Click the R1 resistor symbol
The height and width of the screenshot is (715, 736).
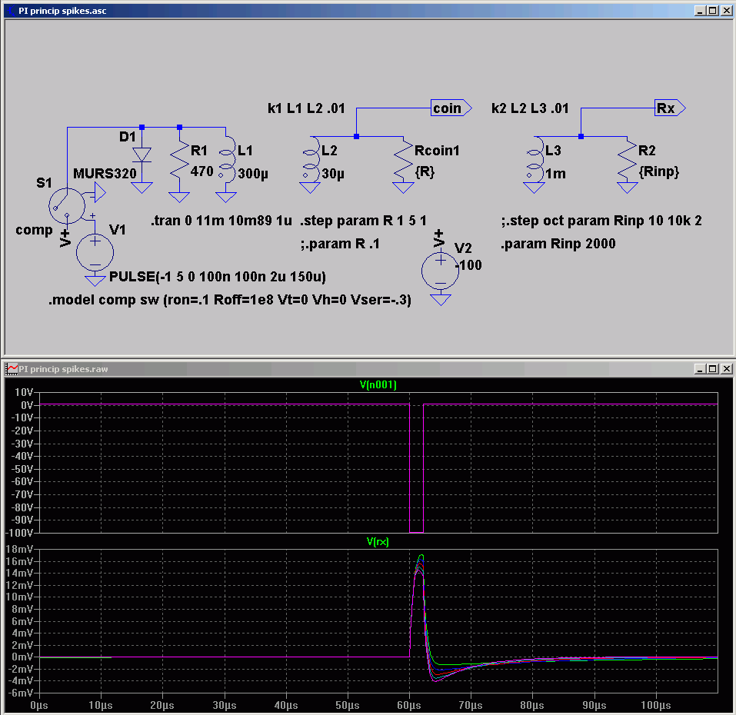tap(179, 161)
